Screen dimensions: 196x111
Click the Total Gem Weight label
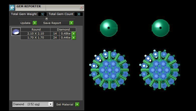click(24, 14)
